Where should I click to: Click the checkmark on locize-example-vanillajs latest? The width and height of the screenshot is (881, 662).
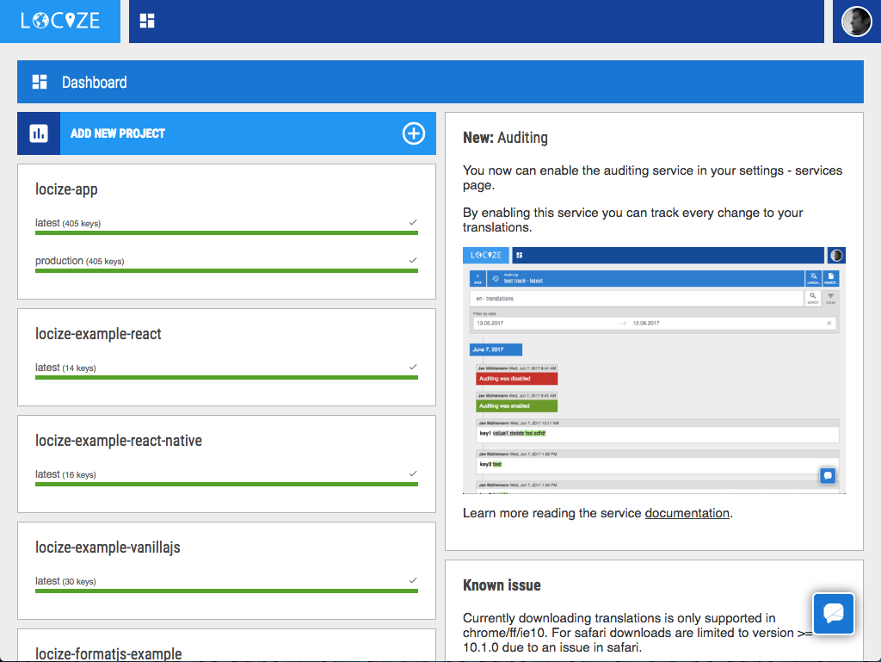point(413,580)
